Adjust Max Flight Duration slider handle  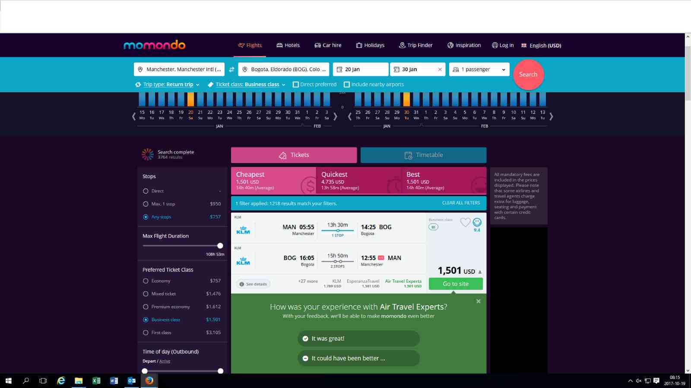220,246
